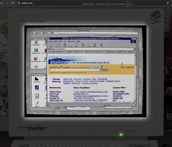
Task: Open the Advanced search link
Action: coord(130,67)
